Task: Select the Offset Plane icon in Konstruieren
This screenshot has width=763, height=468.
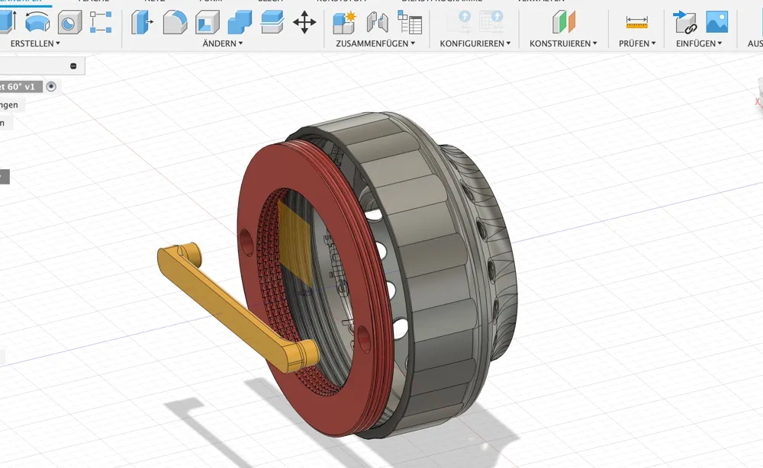Action: point(564,22)
